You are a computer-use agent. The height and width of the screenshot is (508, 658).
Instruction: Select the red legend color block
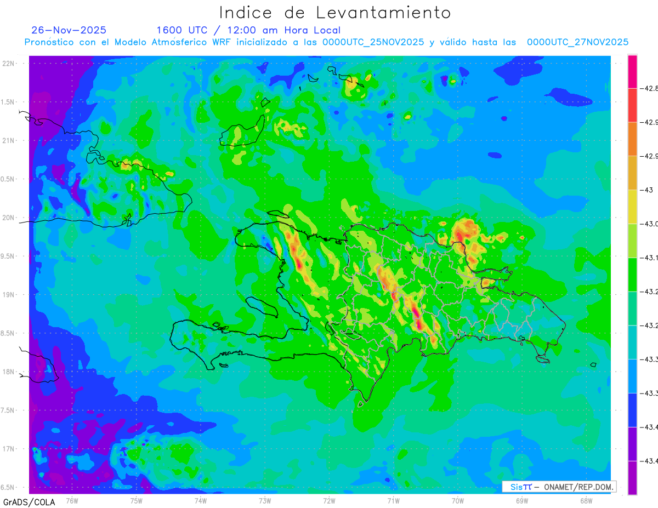pyautogui.click(x=632, y=105)
